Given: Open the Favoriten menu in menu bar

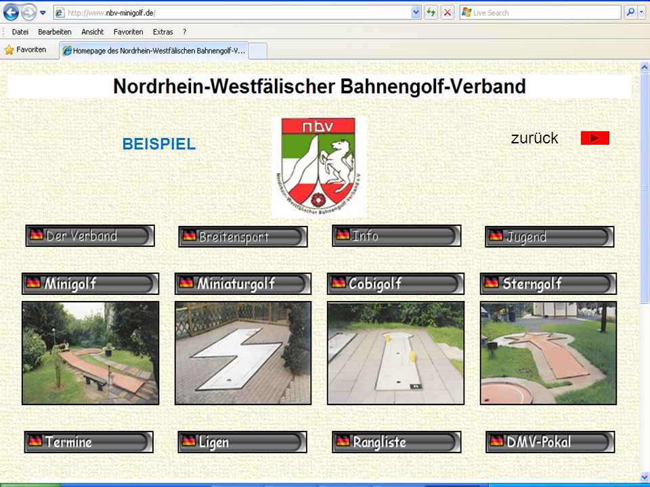Looking at the screenshot, I should pyautogui.click(x=129, y=32).
